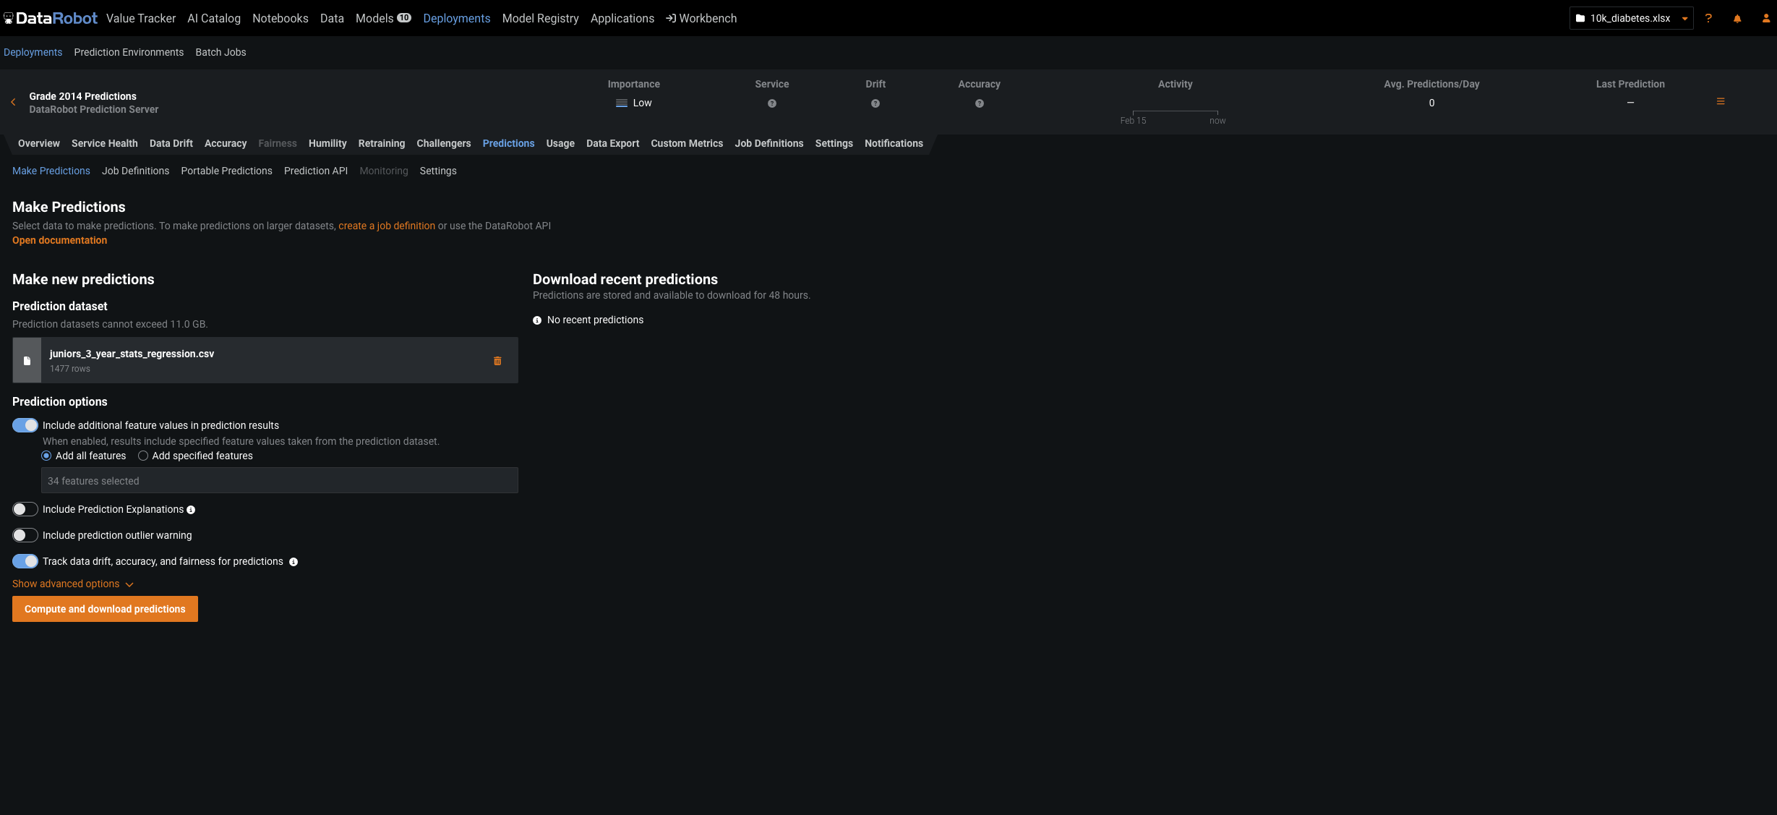Click Compute and download predictions button
The height and width of the screenshot is (815, 1777).
click(x=105, y=609)
